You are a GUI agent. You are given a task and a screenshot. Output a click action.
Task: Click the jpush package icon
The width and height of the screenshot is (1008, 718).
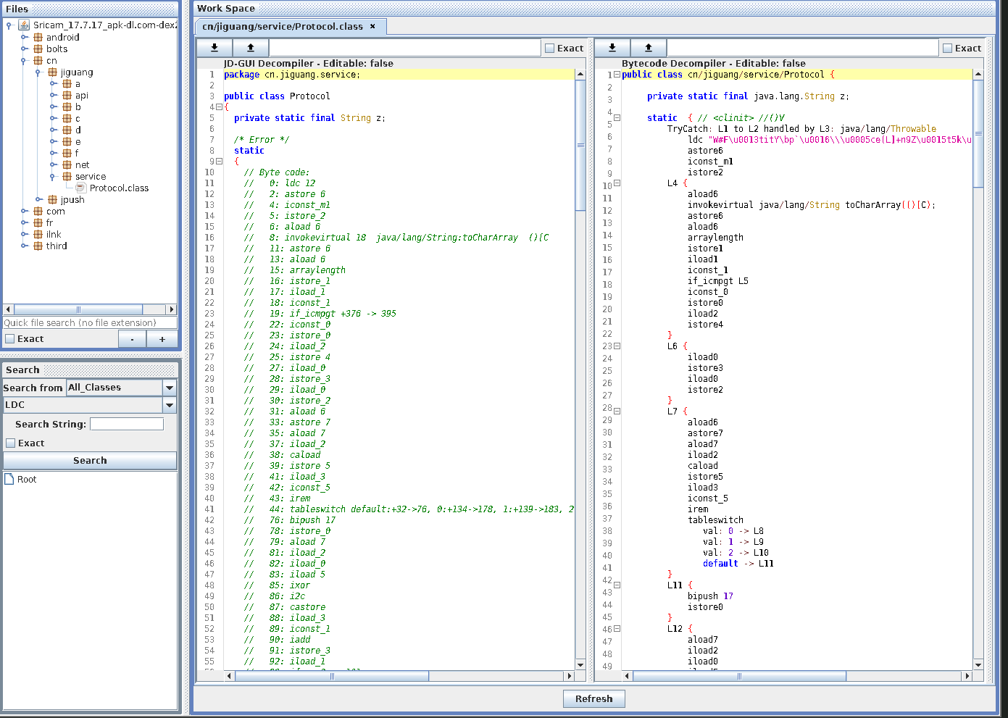52,200
